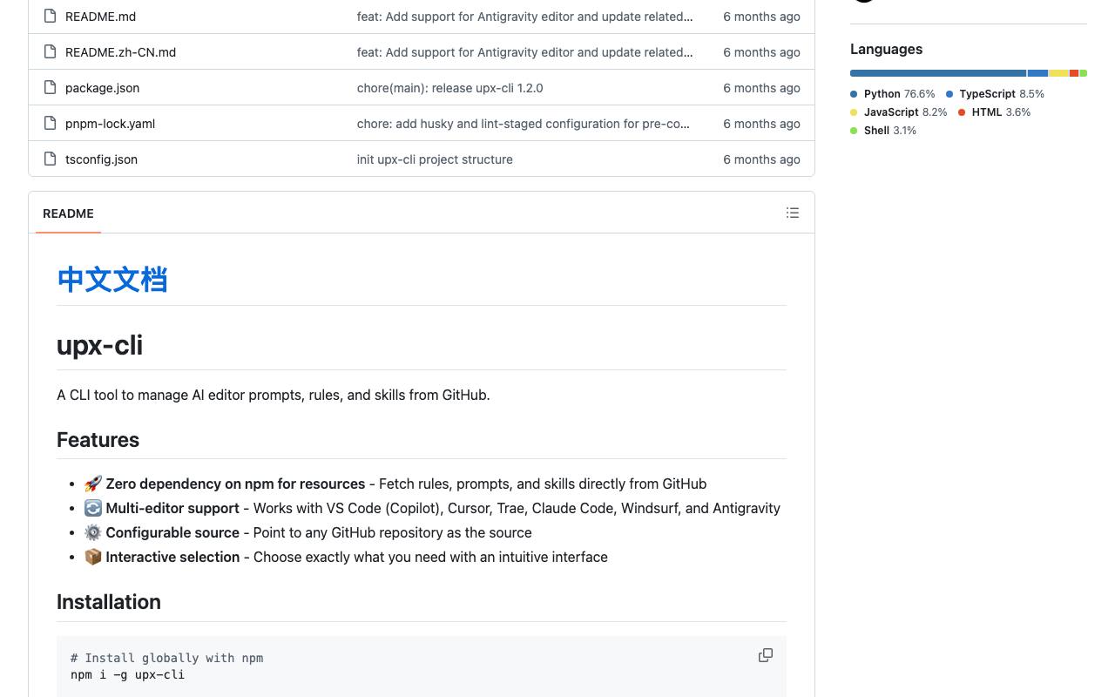Open commit 'chore(main): release upx-cli 1.2.0'
The width and height of the screenshot is (1115, 697).
tap(449, 88)
